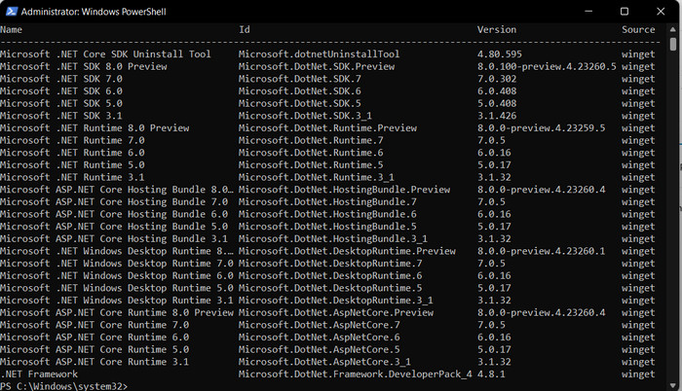Click version 4.80.595
The image size is (682, 391).
click(499, 54)
